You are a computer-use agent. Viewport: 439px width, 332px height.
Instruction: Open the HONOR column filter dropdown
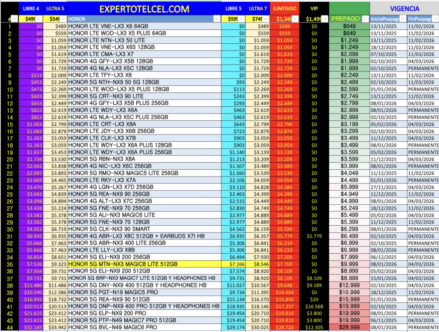coord(217,19)
